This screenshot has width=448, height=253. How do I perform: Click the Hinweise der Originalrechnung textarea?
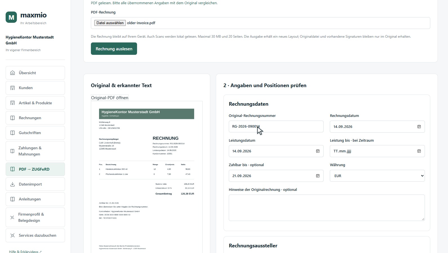click(327, 208)
